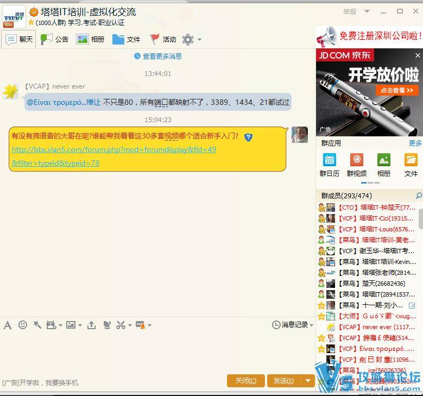
Task: Click the message text input area
Action: [157, 350]
